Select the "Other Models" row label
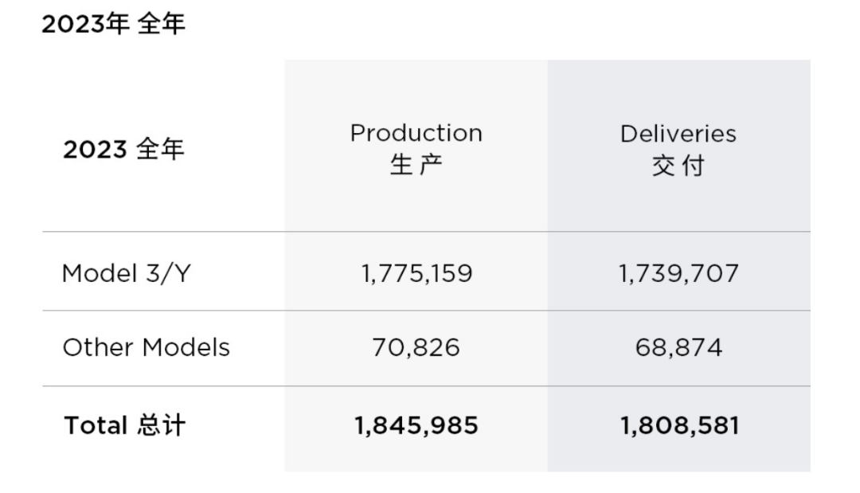The image size is (860, 493). click(146, 347)
